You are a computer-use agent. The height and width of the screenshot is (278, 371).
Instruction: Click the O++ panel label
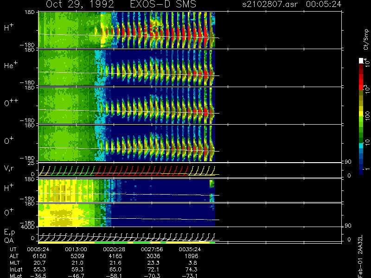[x=11, y=103]
